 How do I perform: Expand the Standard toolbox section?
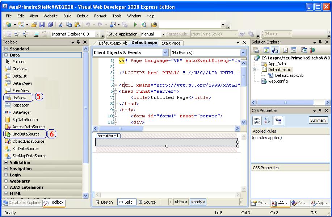pos(6,49)
